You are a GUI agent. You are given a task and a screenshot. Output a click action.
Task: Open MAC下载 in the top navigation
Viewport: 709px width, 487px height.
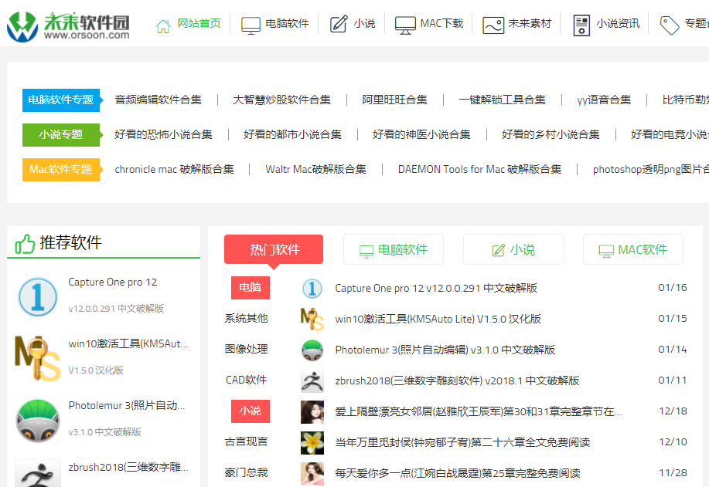[x=441, y=23]
